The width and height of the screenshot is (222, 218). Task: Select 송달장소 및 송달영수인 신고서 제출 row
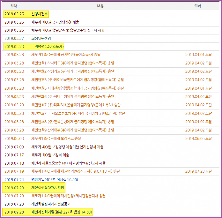[111, 30]
